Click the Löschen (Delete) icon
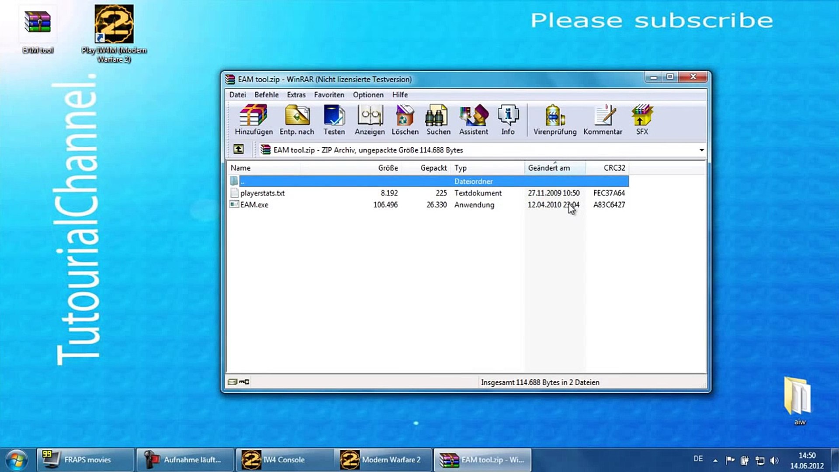The height and width of the screenshot is (472, 839). pyautogui.click(x=405, y=119)
